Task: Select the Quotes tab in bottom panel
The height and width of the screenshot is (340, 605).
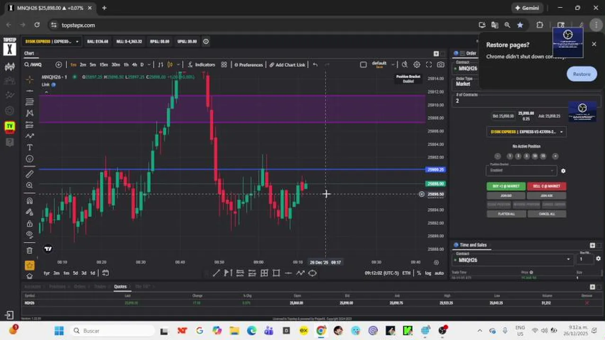Action: pos(120,286)
